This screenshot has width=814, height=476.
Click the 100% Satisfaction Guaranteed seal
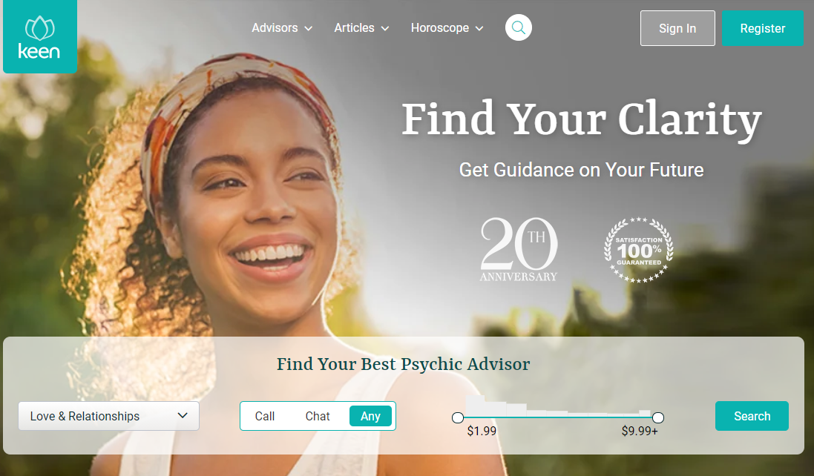(639, 250)
